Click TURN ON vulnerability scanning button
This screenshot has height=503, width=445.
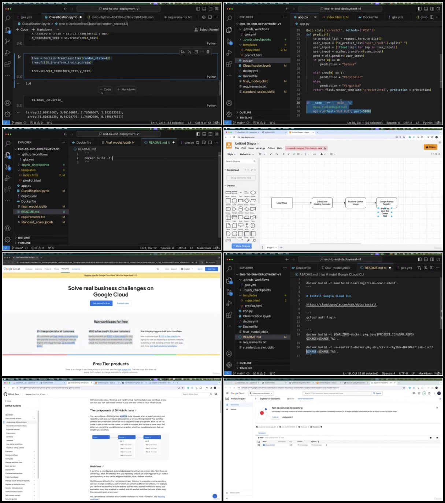(275, 417)
